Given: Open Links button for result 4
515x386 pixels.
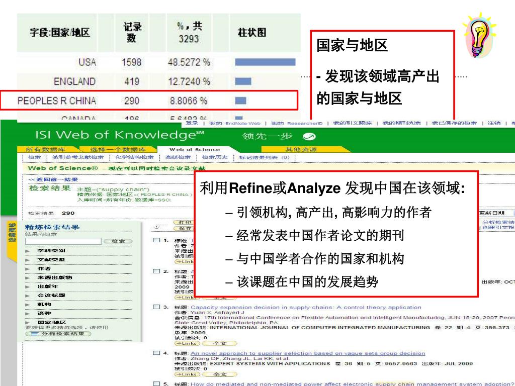Looking at the screenshot, I should (x=187, y=374).
